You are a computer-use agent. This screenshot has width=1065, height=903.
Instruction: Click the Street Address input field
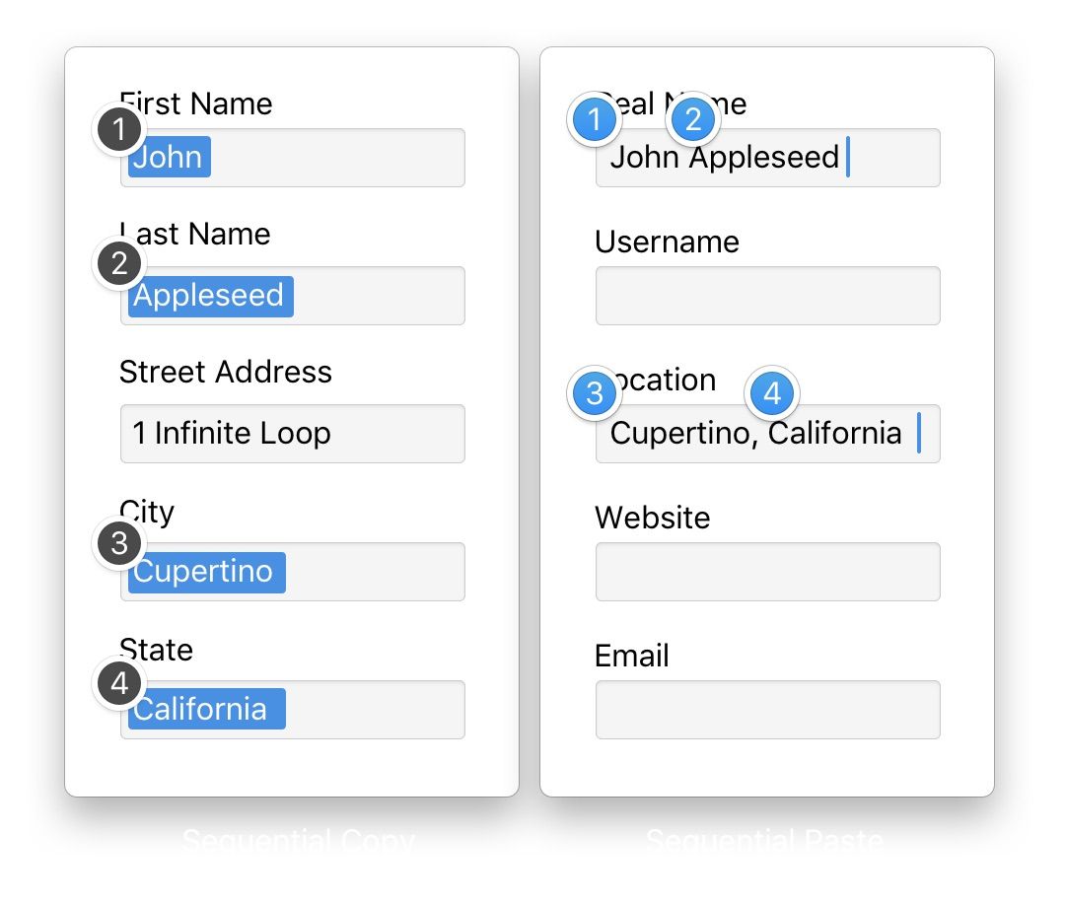pos(292,434)
